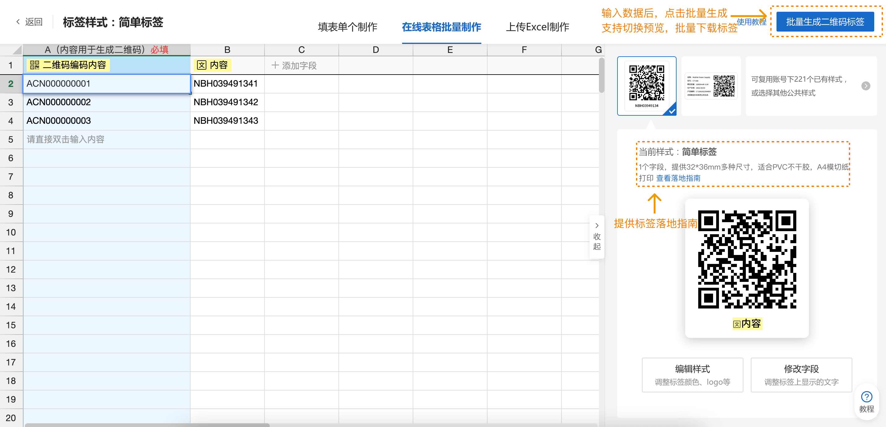Screen dimensions: 886x427
Task: Select cell NBH039491343
Action: (x=227, y=121)
